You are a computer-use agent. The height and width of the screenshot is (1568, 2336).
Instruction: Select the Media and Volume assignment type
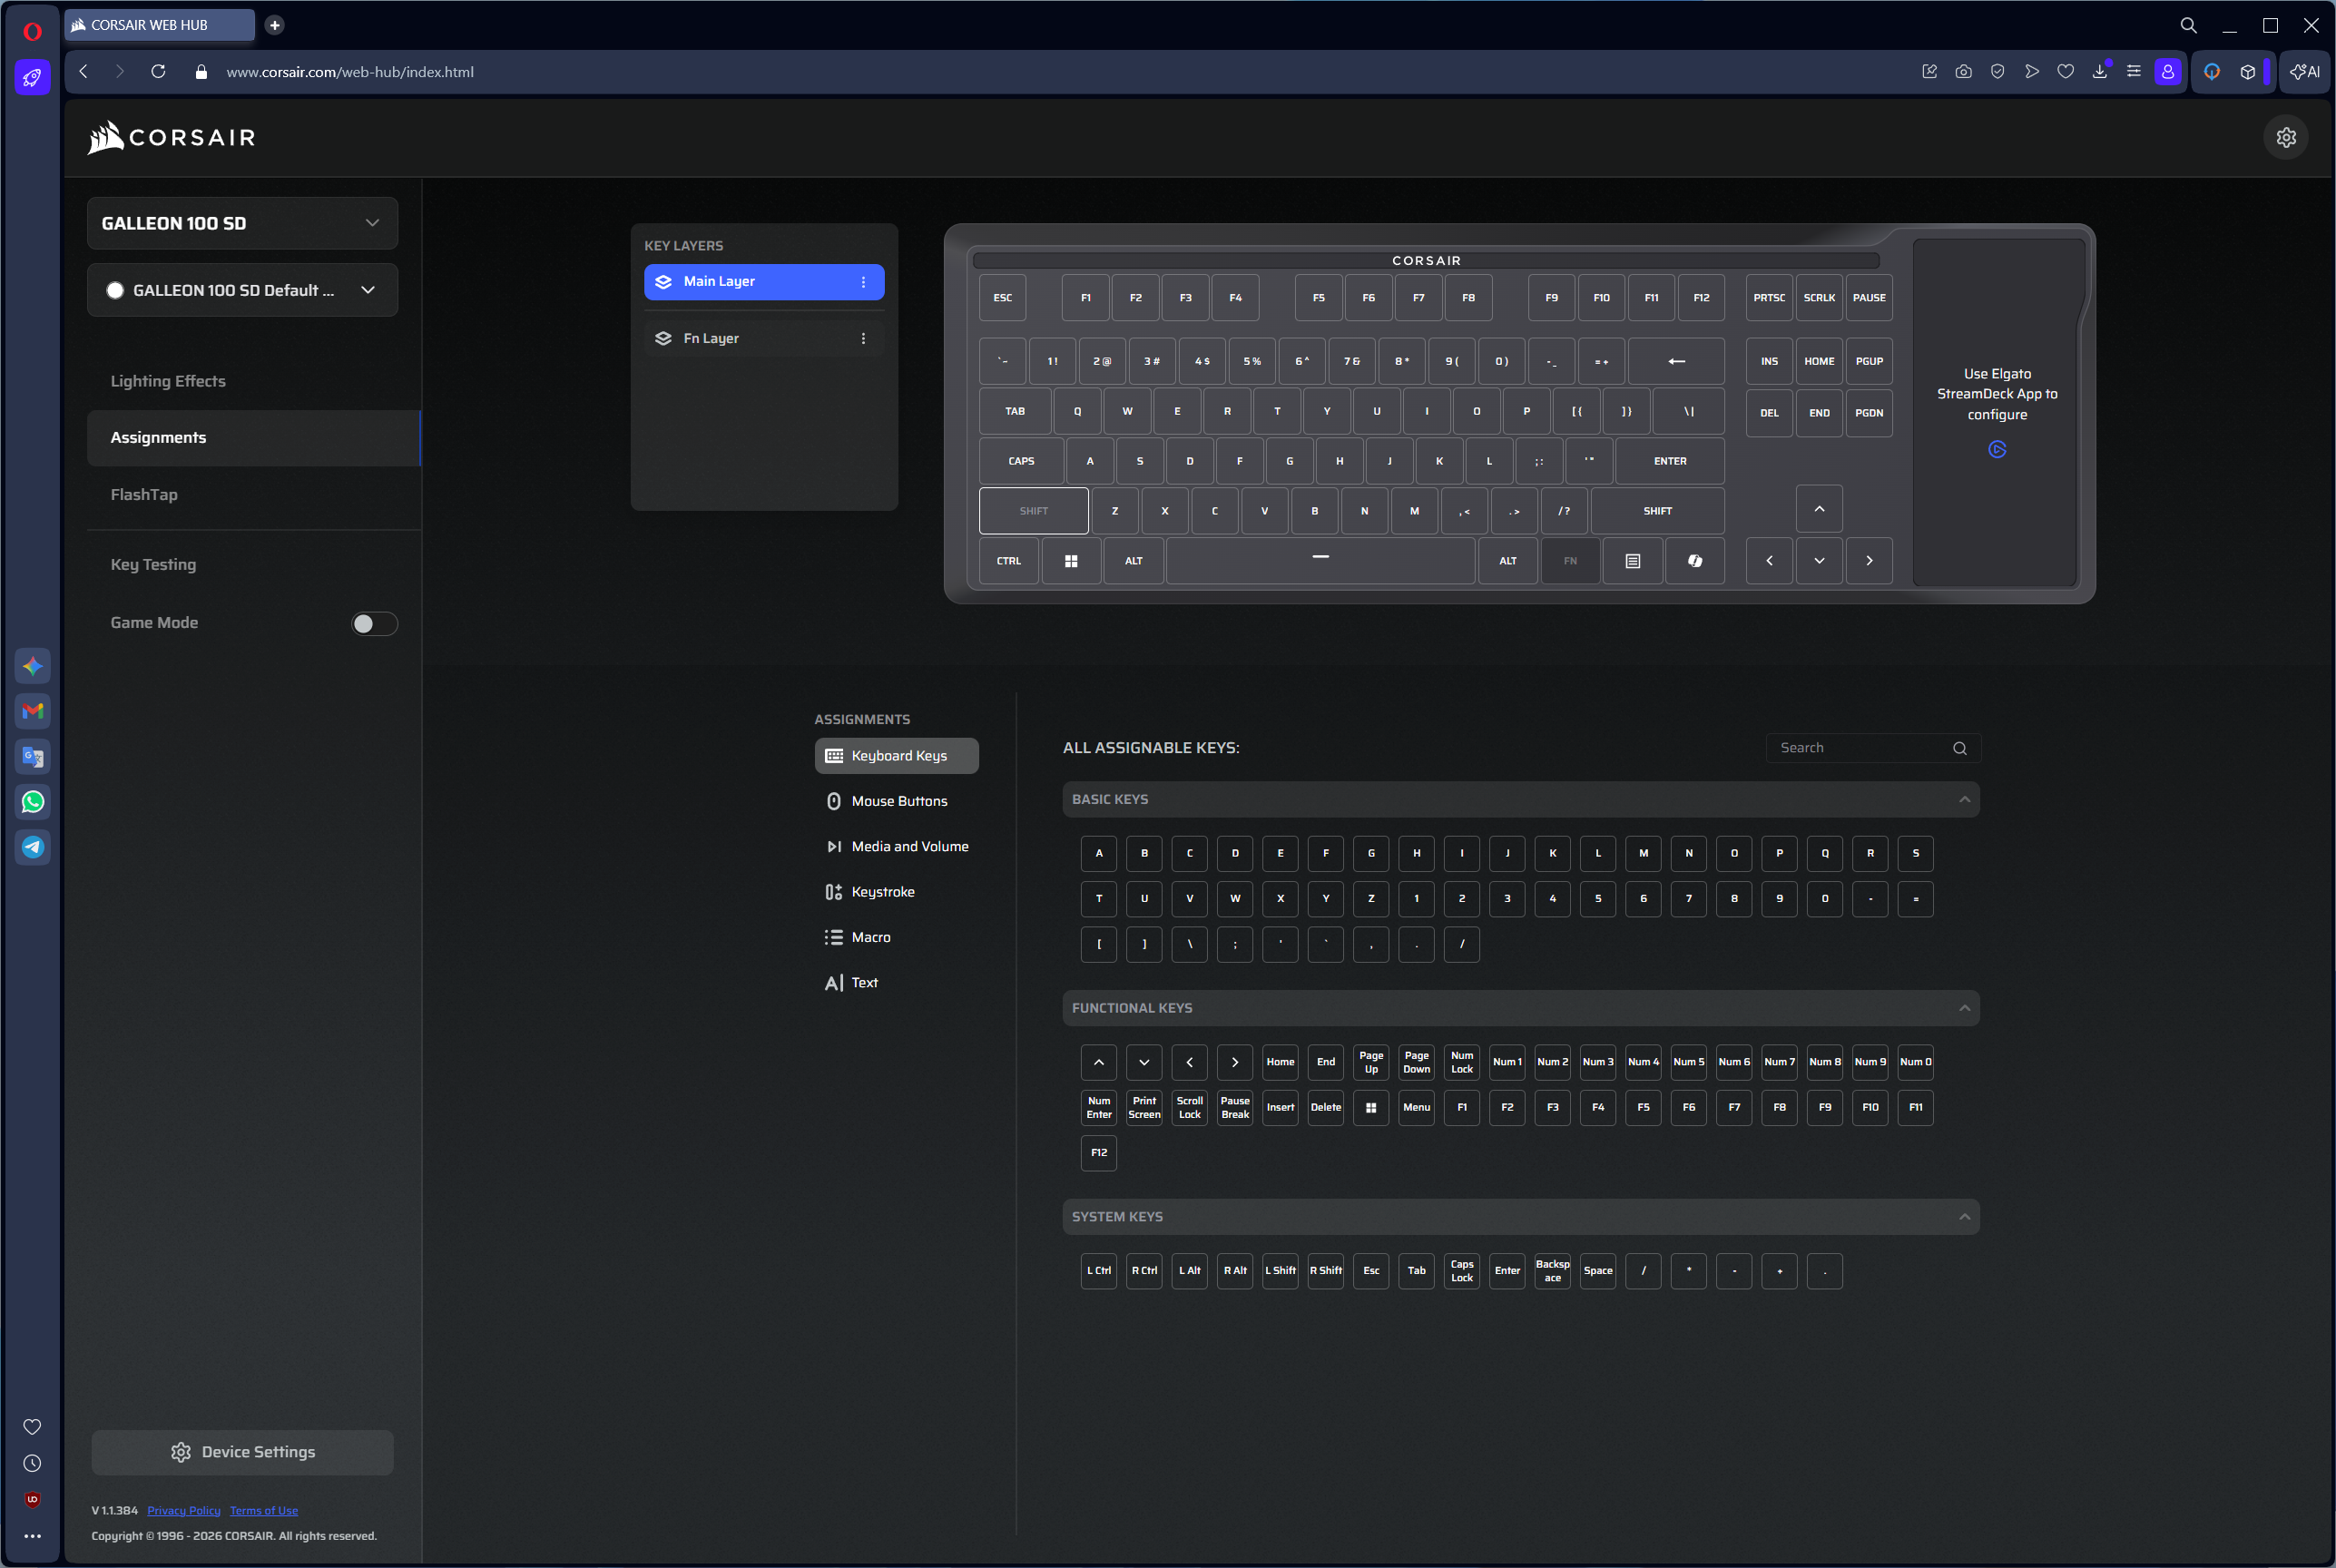click(897, 845)
